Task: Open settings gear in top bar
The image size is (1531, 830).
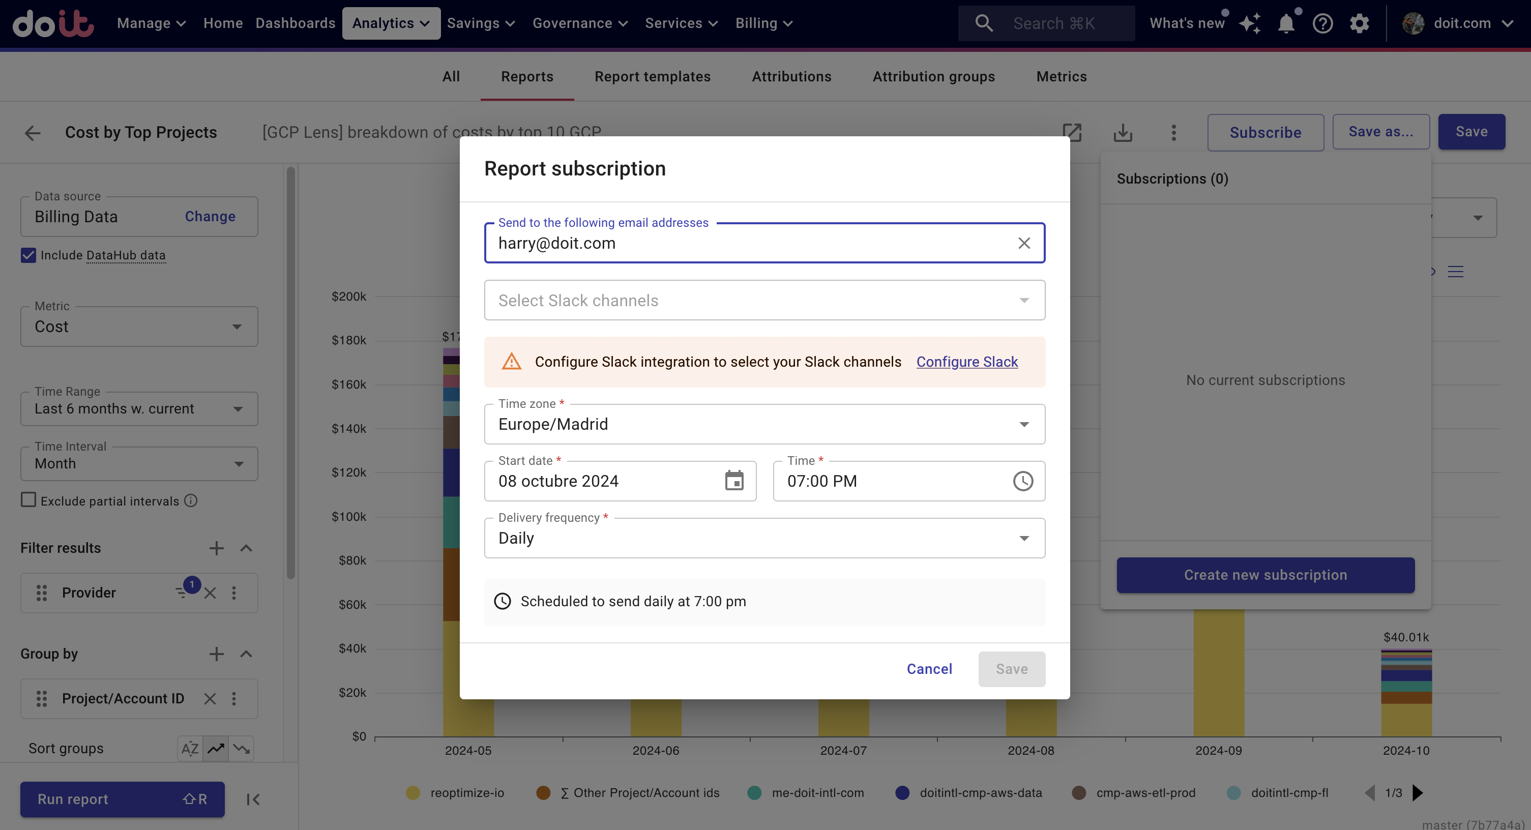Action: (x=1359, y=23)
